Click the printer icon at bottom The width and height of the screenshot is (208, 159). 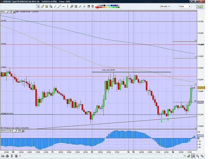pos(7,156)
